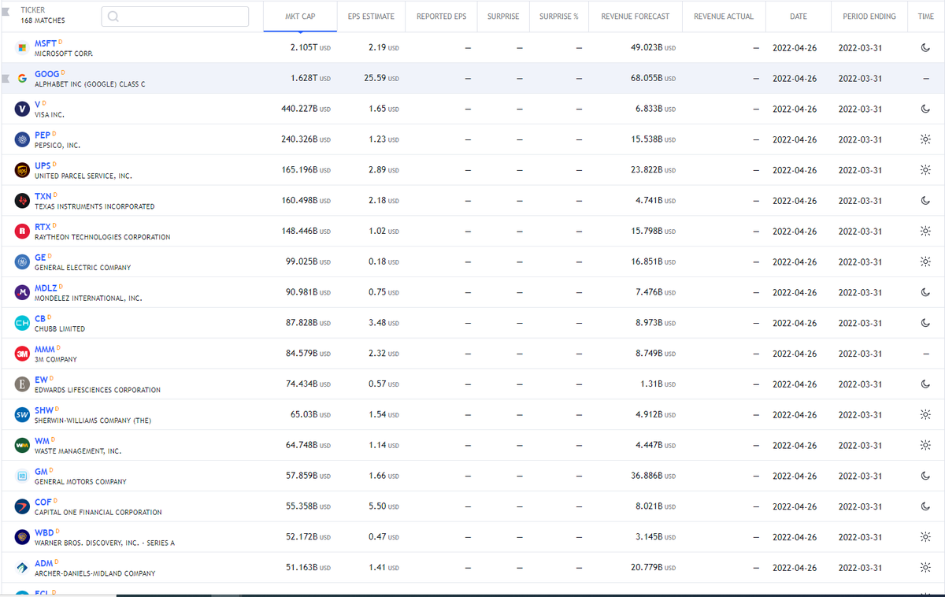
Task: Sort by the DATE column header
Action: (798, 17)
